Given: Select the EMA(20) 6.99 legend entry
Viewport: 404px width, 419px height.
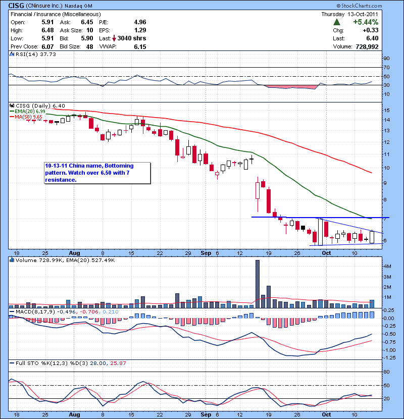Looking at the screenshot, I should [28, 112].
